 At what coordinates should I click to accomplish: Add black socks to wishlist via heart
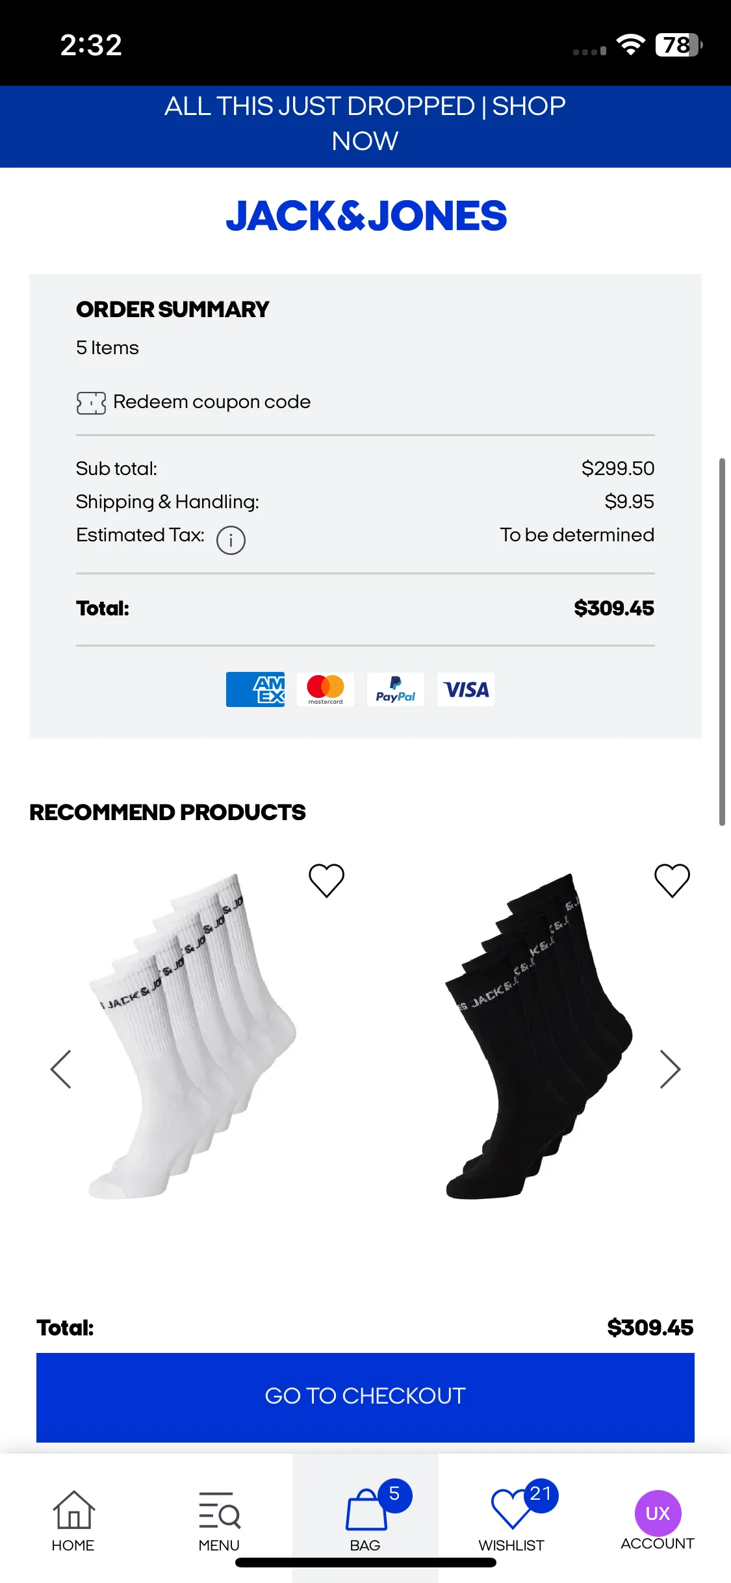point(672,881)
